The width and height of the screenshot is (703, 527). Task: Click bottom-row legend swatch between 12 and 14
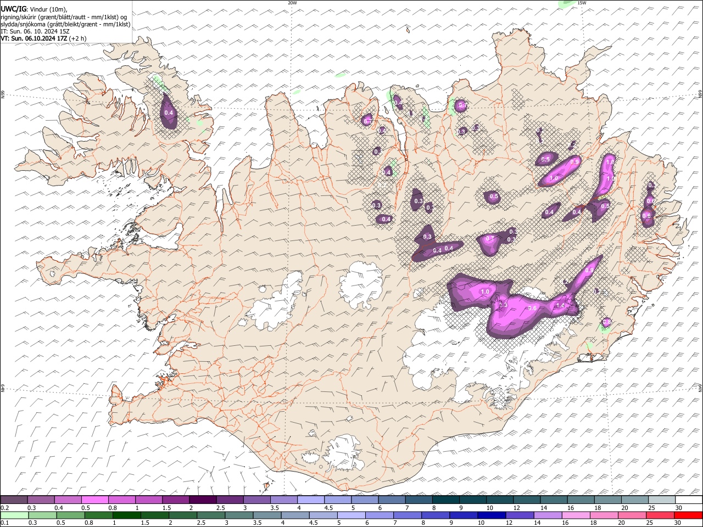pyautogui.click(x=520, y=515)
